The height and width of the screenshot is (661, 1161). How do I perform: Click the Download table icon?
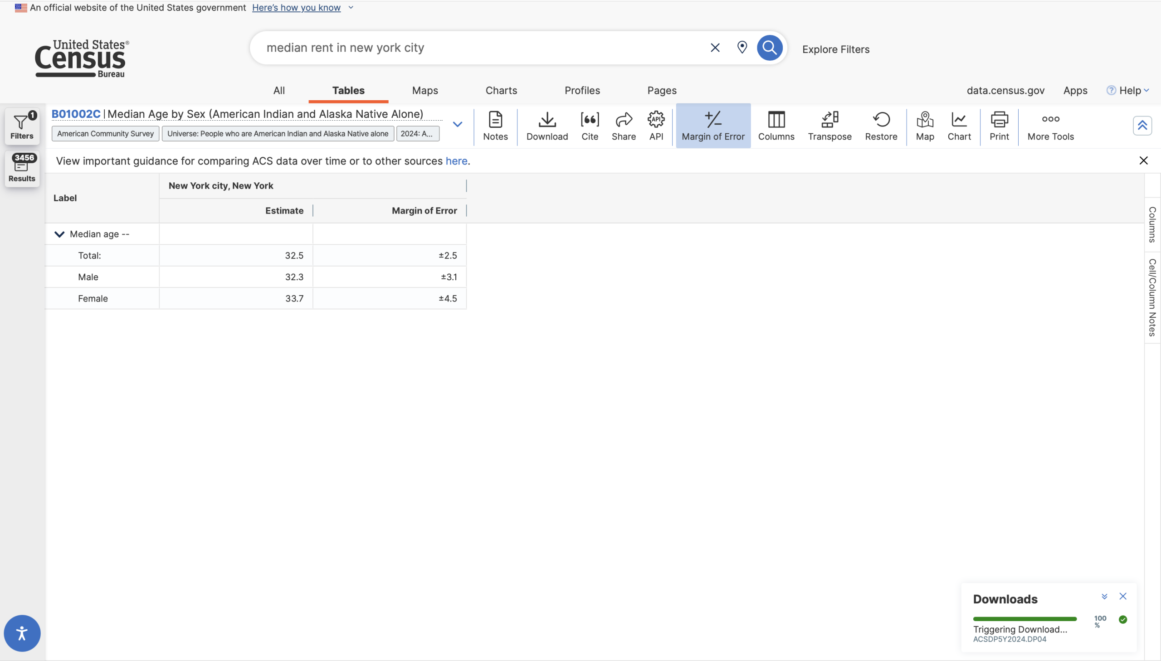546,126
